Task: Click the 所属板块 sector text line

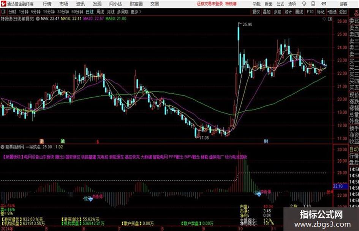Action: (125, 157)
